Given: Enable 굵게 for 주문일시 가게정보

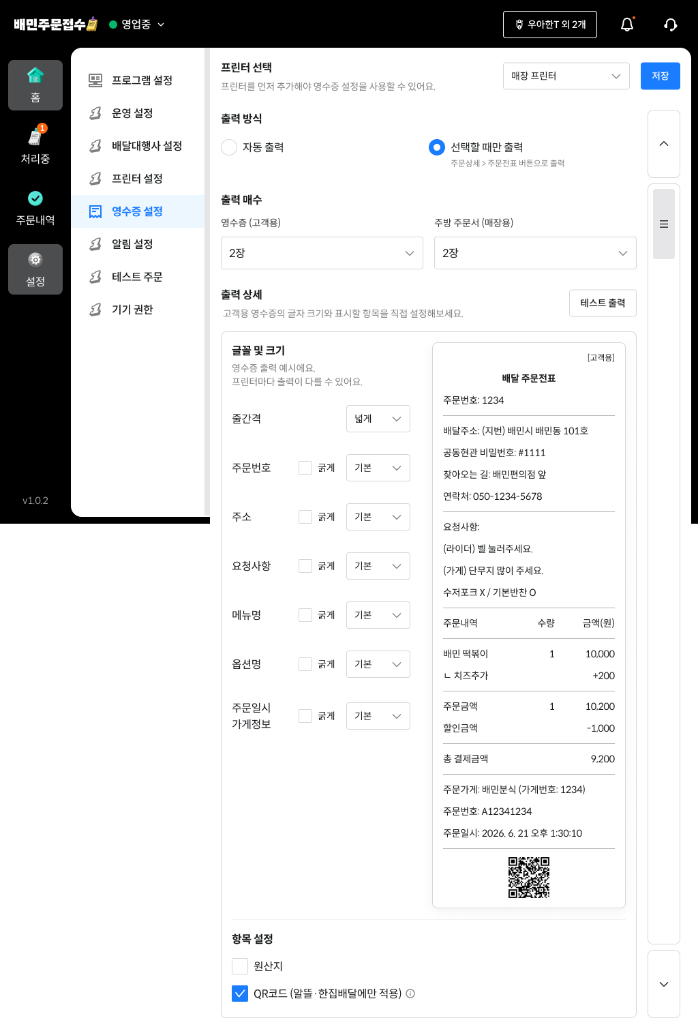Looking at the screenshot, I should [x=305, y=716].
